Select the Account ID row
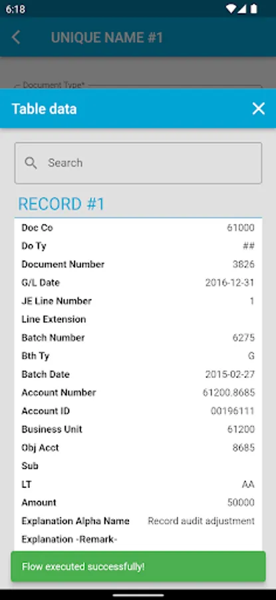Viewport: 276px width, 600px height. (x=138, y=411)
